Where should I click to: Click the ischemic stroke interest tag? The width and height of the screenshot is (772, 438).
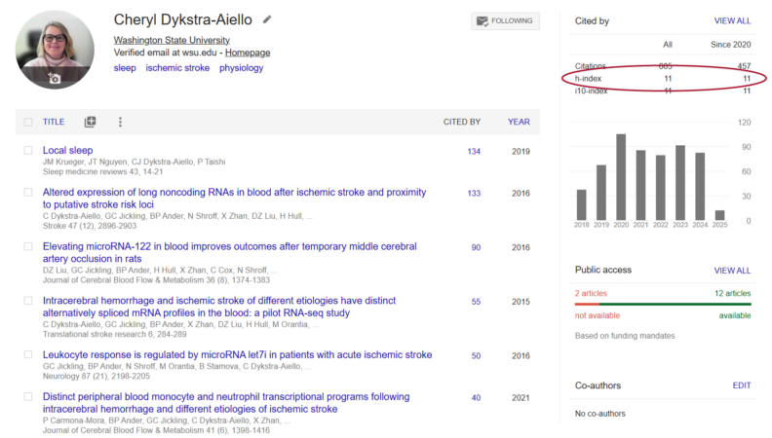pyautogui.click(x=177, y=68)
